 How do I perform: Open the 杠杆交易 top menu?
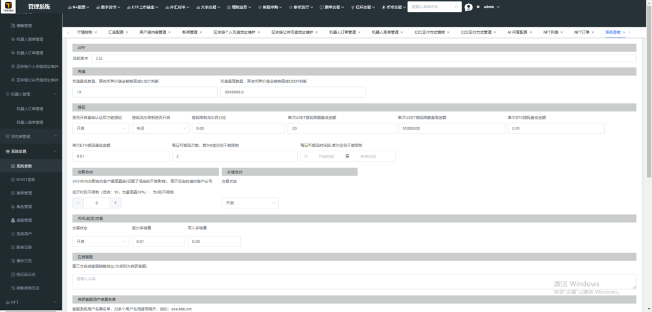coord(364,7)
